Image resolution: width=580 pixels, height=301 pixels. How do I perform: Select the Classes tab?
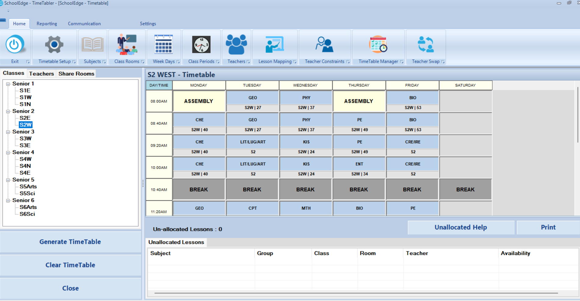(13, 73)
